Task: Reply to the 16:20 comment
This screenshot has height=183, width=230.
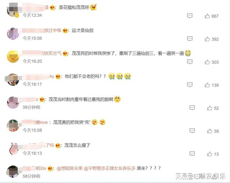Action: coord(190,62)
